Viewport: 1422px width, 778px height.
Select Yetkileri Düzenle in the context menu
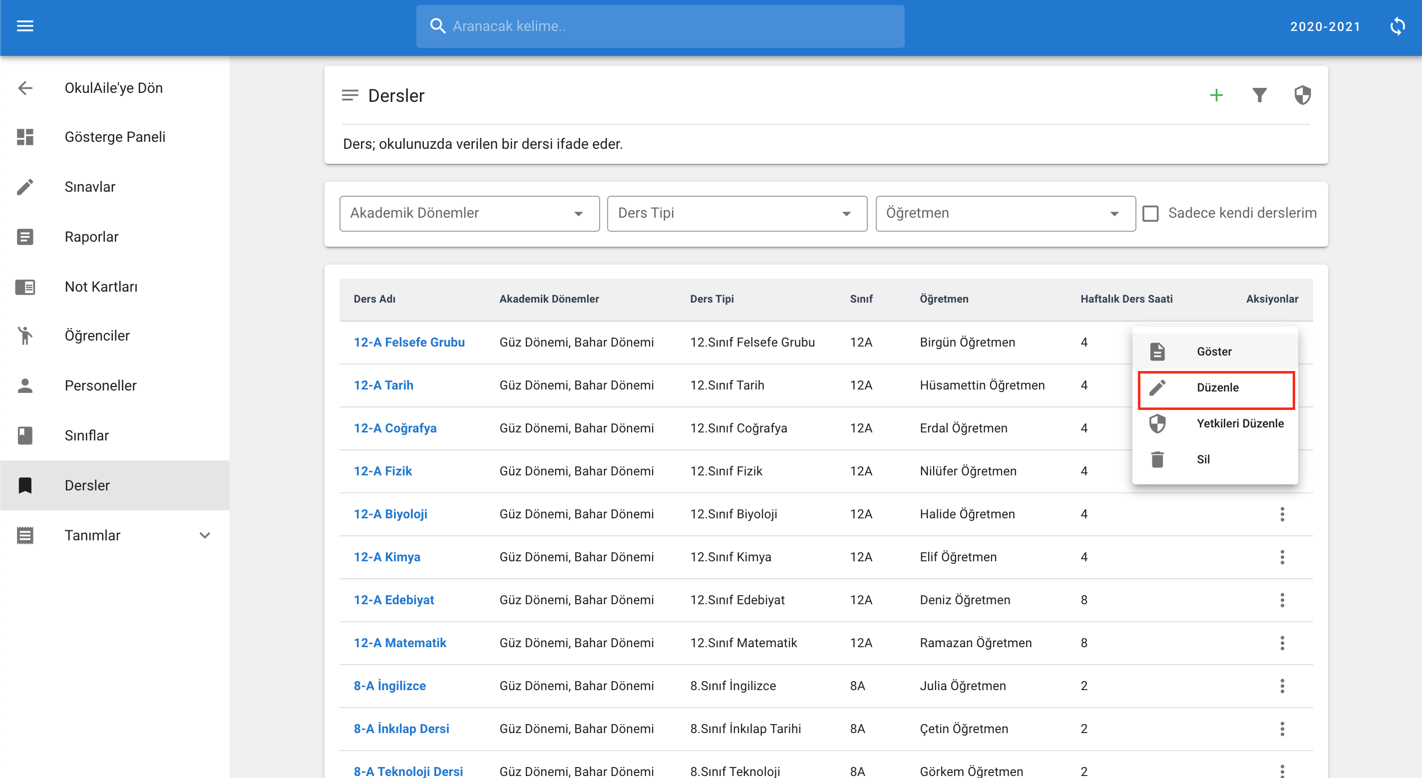point(1215,423)
